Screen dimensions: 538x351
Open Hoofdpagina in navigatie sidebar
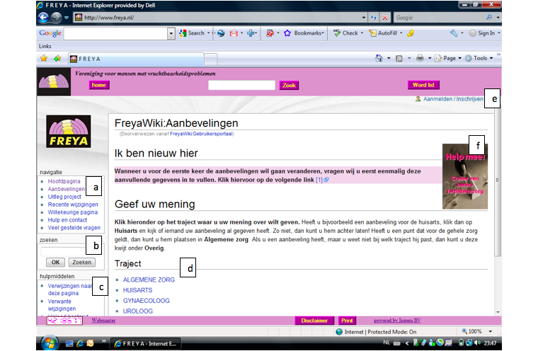[64, 182]
